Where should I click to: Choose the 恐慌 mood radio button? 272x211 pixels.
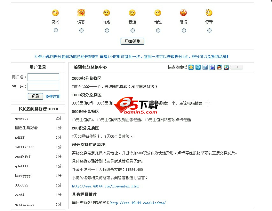184,30
